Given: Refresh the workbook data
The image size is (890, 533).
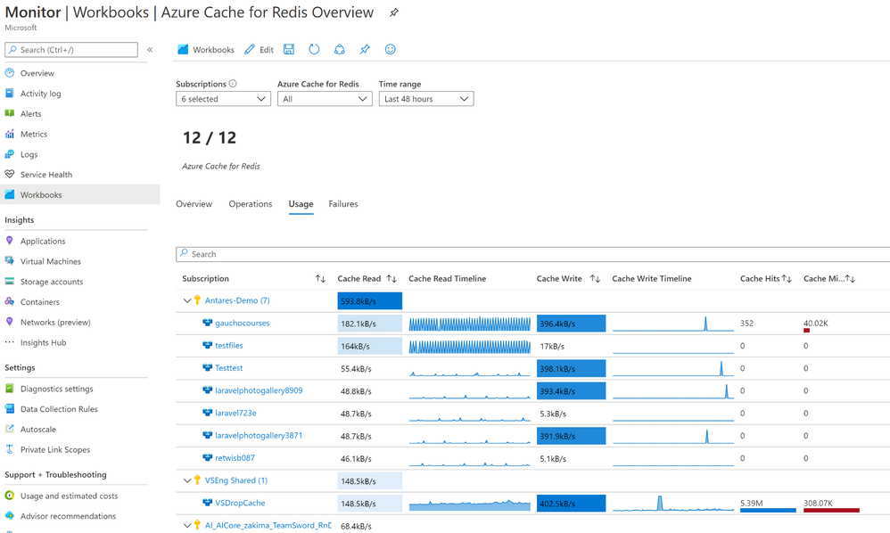Looking at the screenshot, I should pyautogui.click(x=314, y=49).
